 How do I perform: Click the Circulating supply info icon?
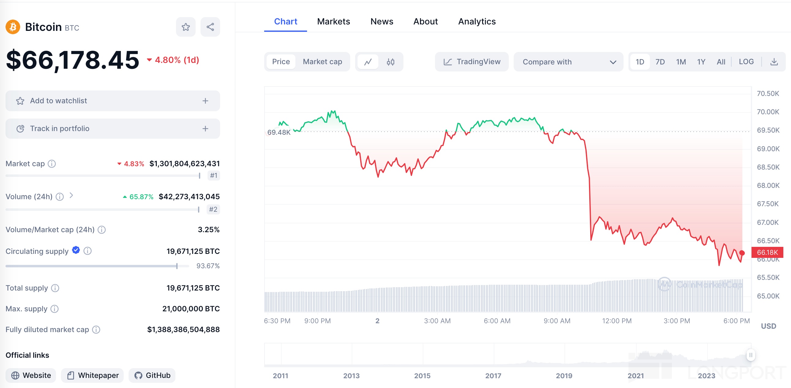(88, 251)
